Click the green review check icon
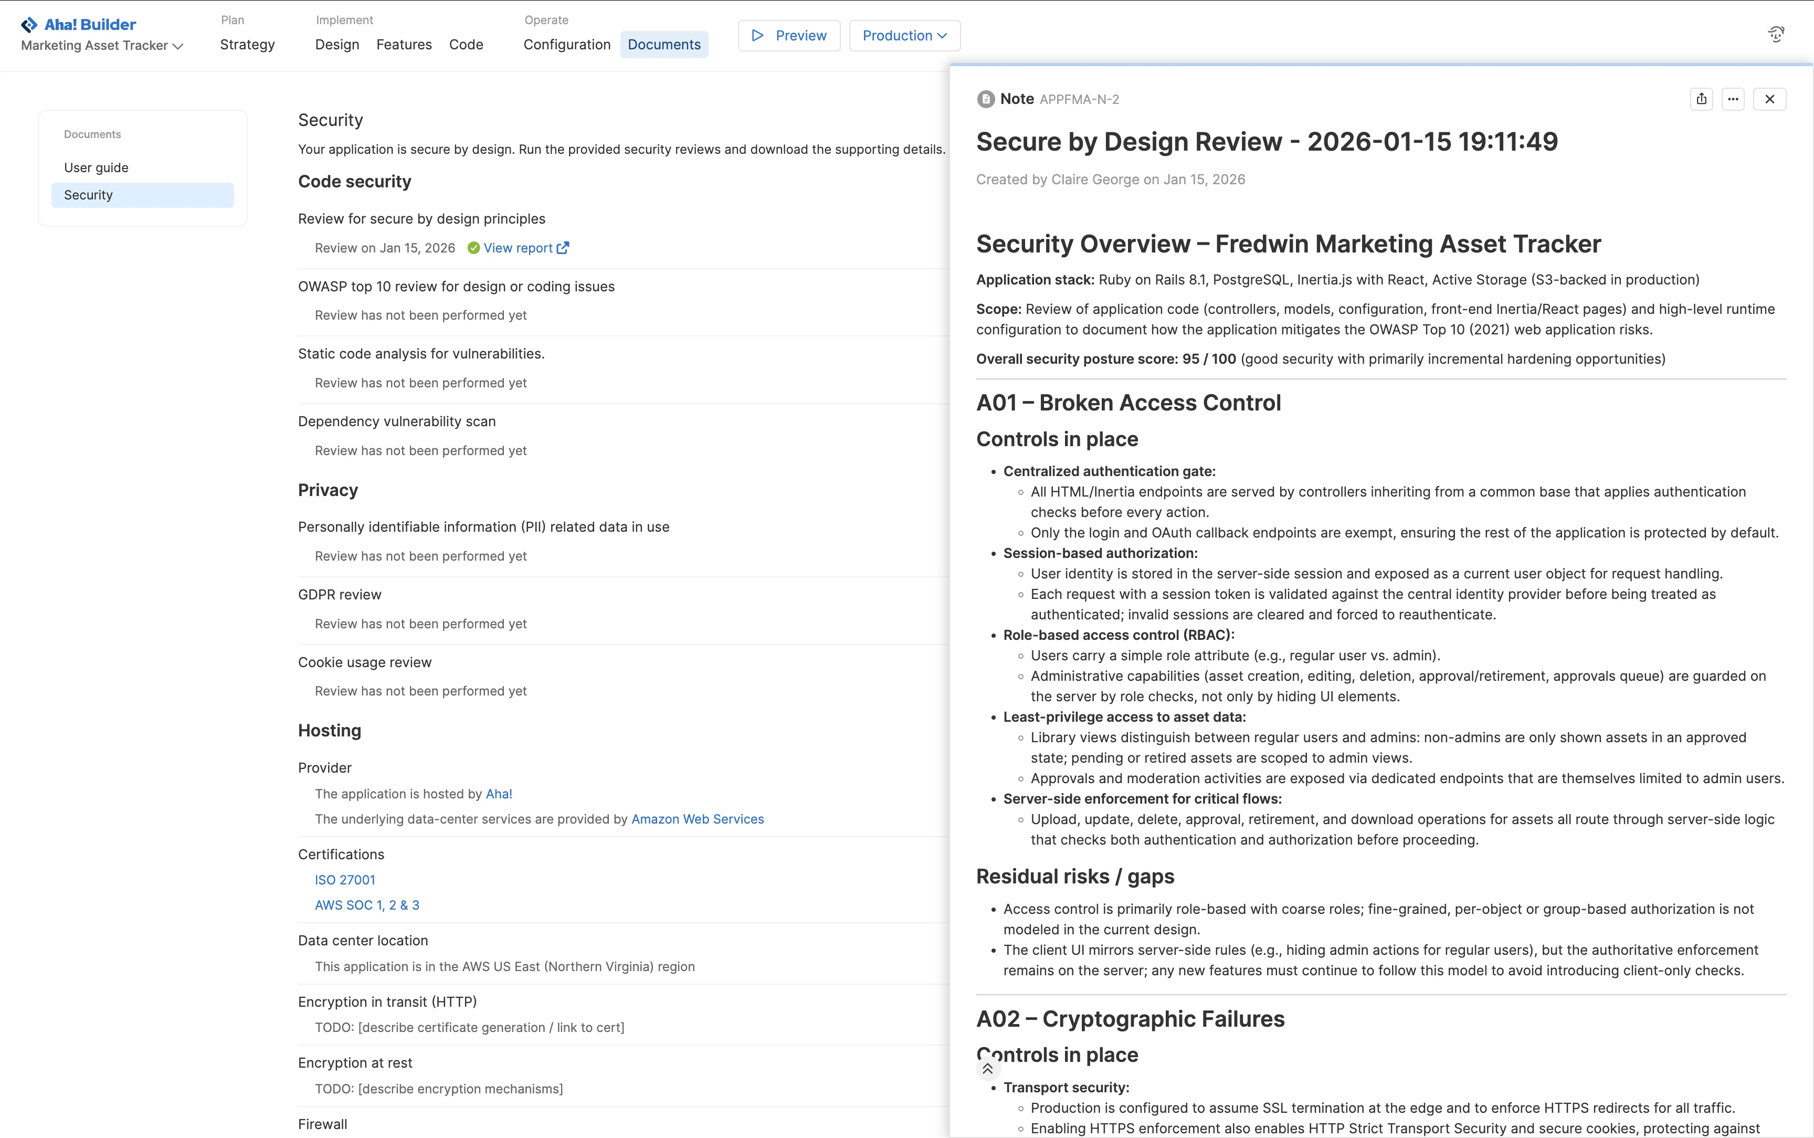Viewport: 1814px width, 1138px height. 473,248
